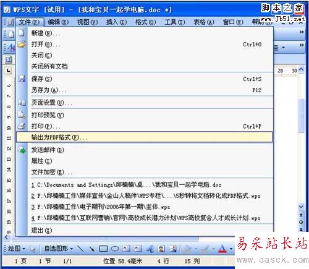Select the straight line drawing tool

point(81,249)
